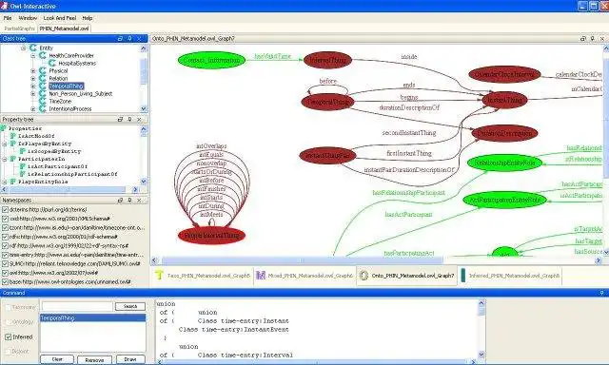The image size is (609, 365).
Task: Collapse the Entity node in Class tree
Action: pos(23,48)
